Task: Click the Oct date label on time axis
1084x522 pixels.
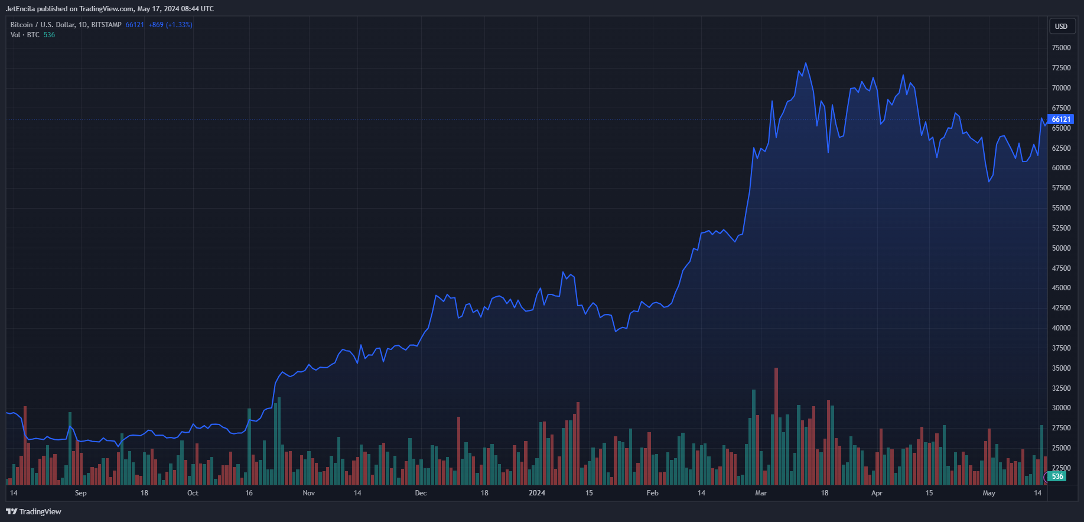Action: pyautogui.click(x=193, y=493)
